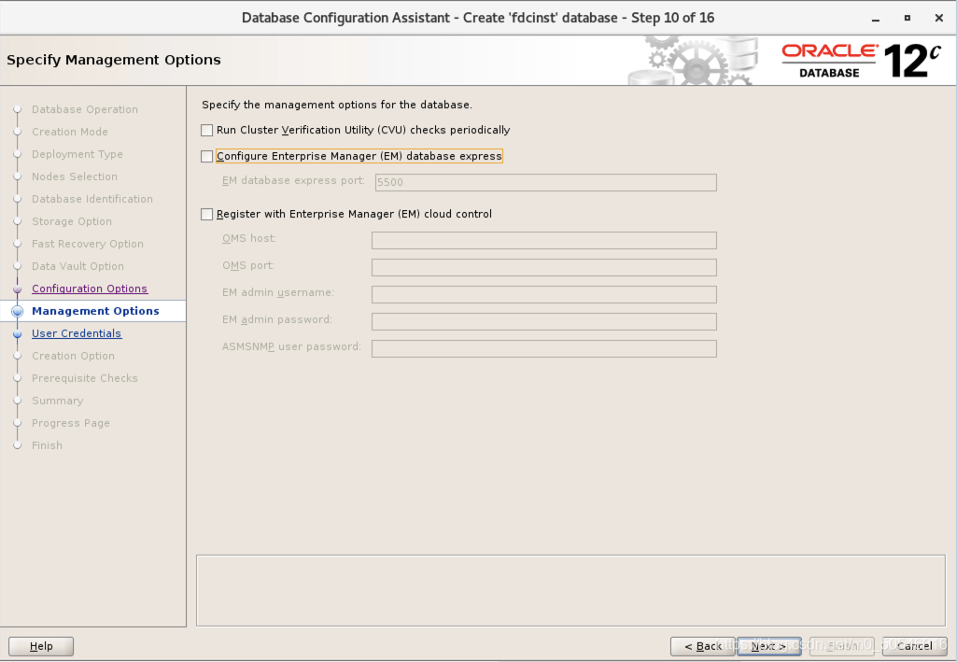This screenshot has width=957, height=662.
Task: Click the Oracle Database 12c logo
Action: (x=861, y=61)
